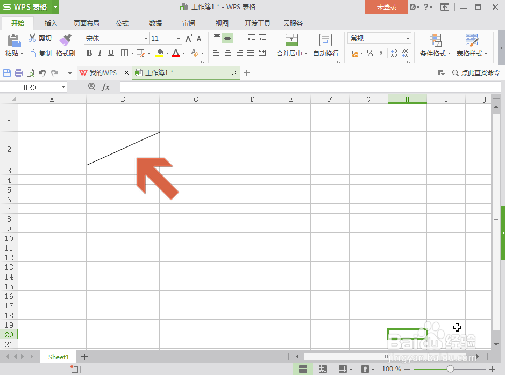Viewport: 505px width, 375px height.
Task: Click the 点此查找命令 command search box
Action: 476,73
